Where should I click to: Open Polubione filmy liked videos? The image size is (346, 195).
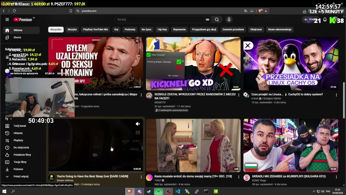point(22,155)
